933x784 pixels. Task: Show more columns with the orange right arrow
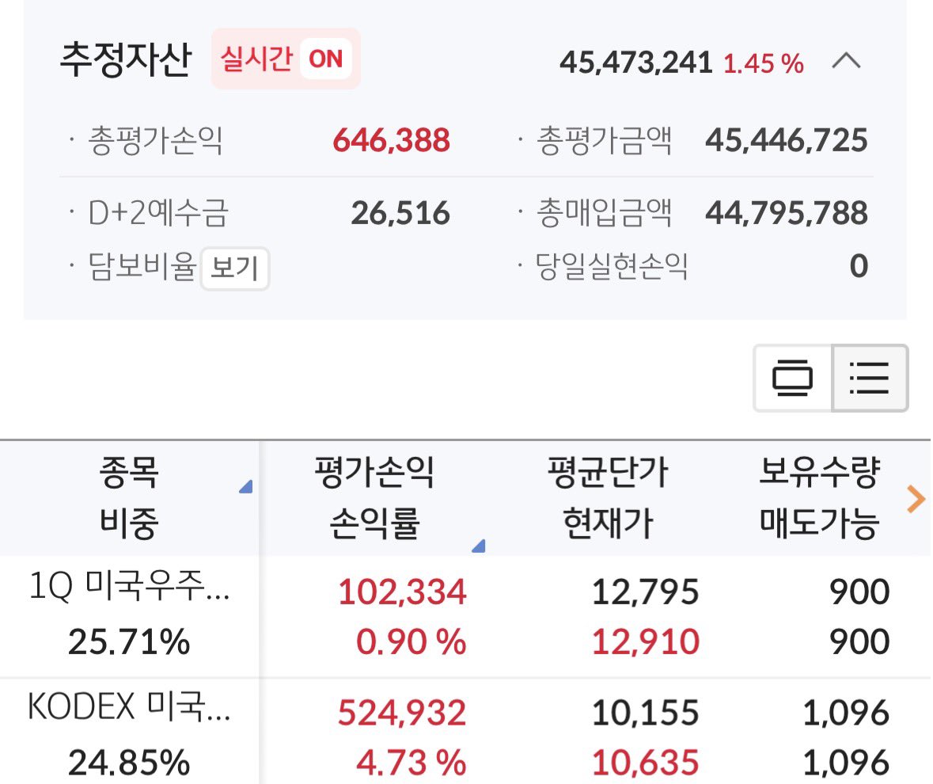(916, 498)
